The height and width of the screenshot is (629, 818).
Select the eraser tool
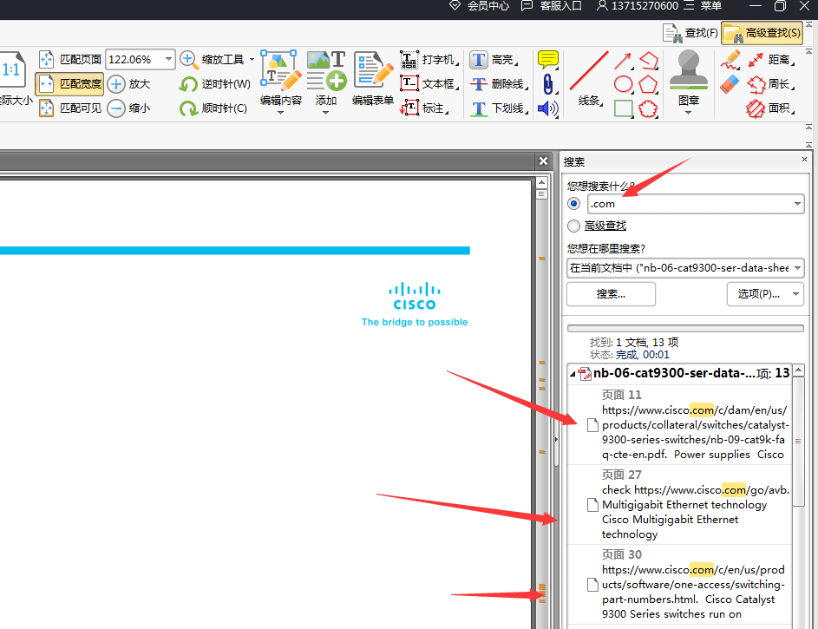[731, 84]
